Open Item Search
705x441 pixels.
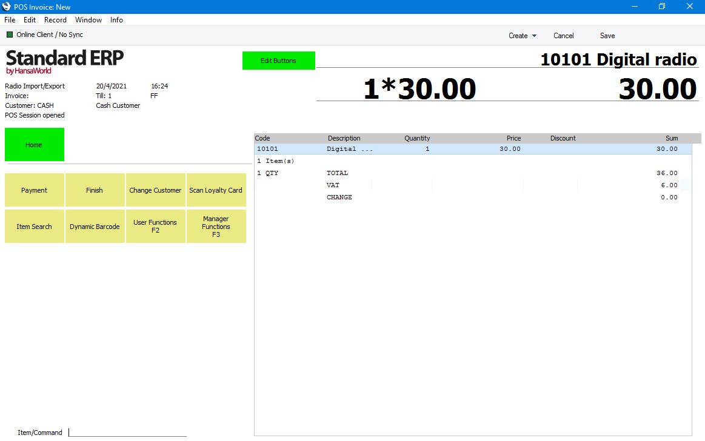click(34, 227)
